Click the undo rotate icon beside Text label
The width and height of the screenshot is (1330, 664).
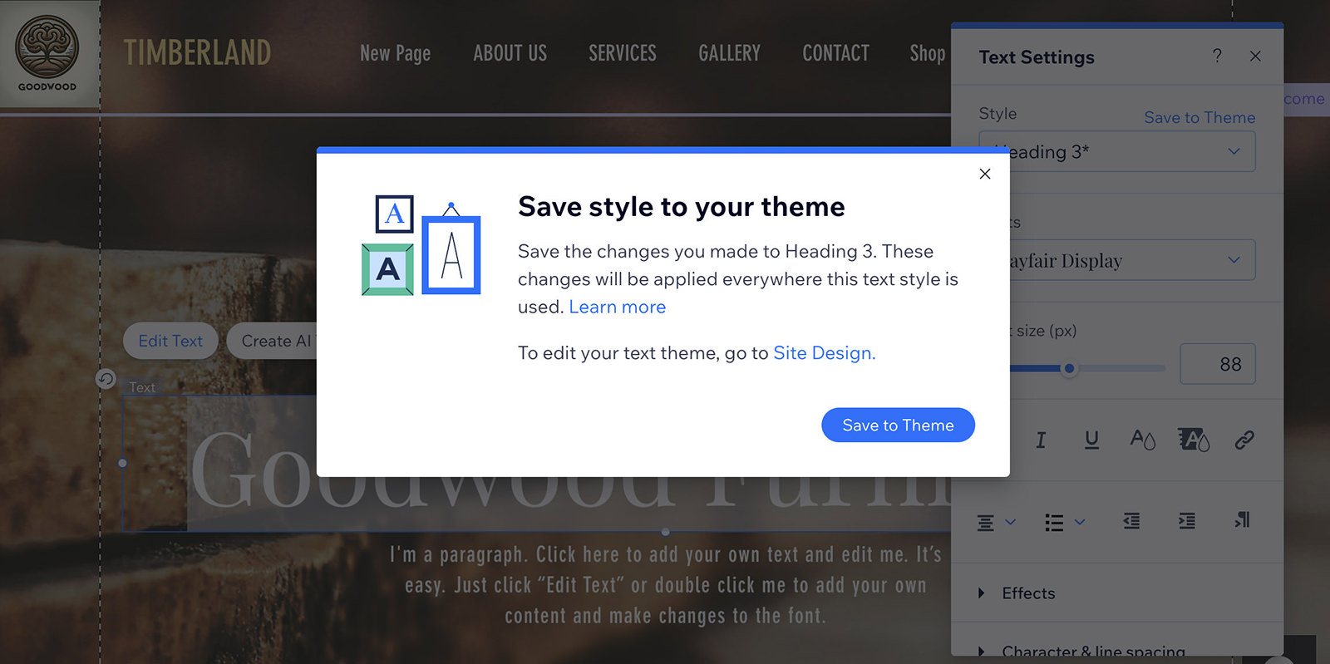pyautogui.click(x=106, y=379)
